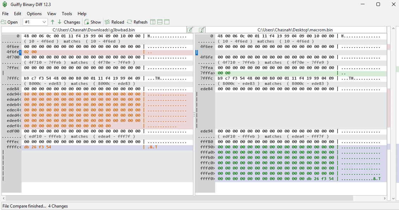399x210 pixels.
Task: Select right row 7fffa containing 00 00
Action: point(301,73)
